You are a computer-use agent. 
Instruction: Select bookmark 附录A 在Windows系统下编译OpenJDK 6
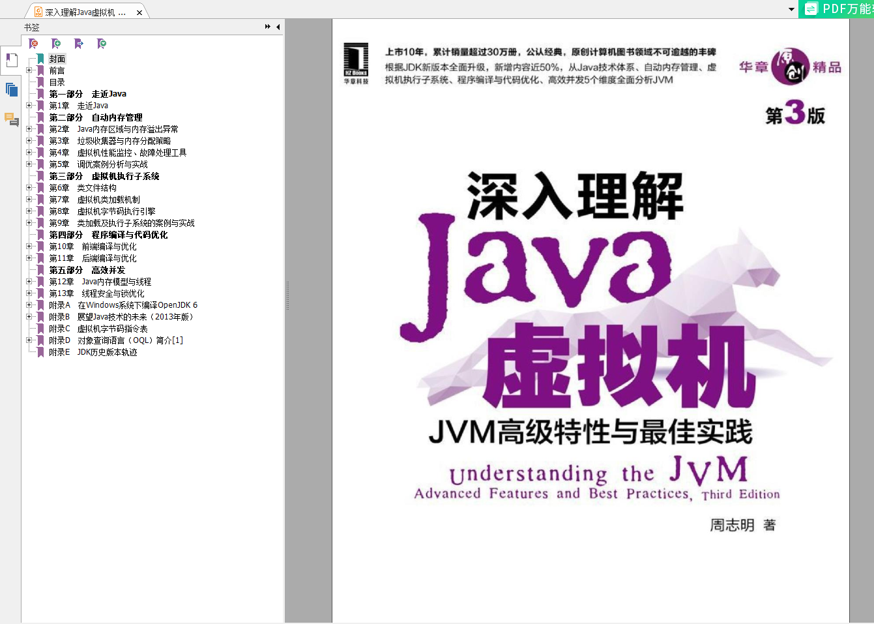[x=123, y=305]
